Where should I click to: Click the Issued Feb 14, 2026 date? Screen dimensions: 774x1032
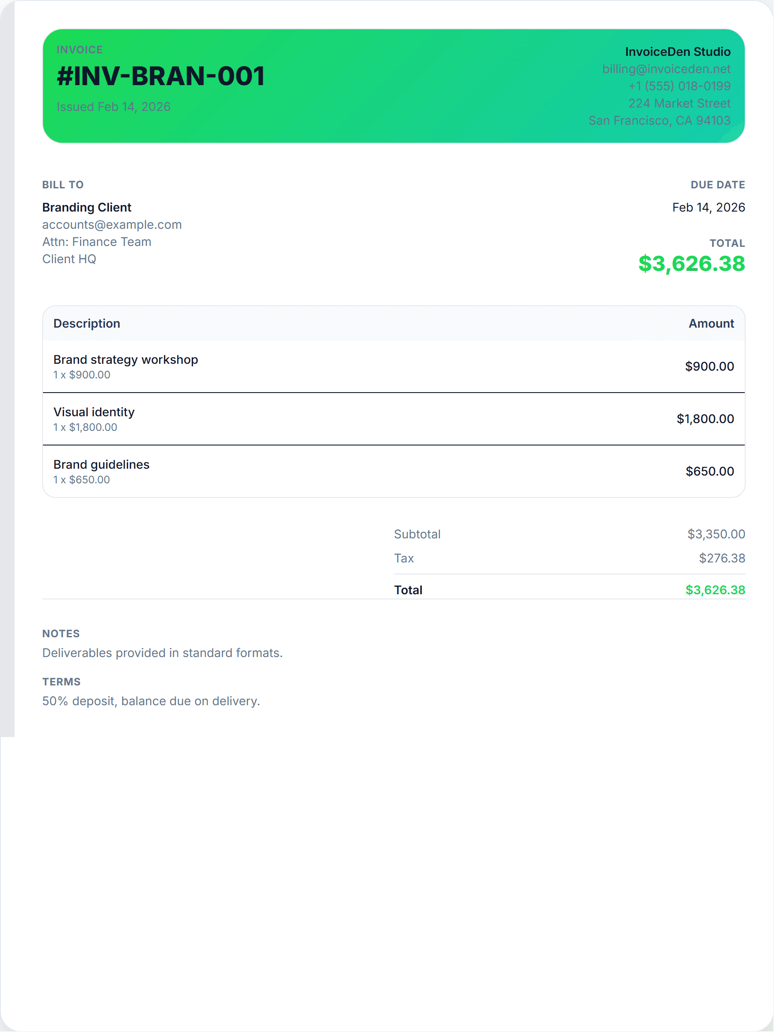coord(114,107)
